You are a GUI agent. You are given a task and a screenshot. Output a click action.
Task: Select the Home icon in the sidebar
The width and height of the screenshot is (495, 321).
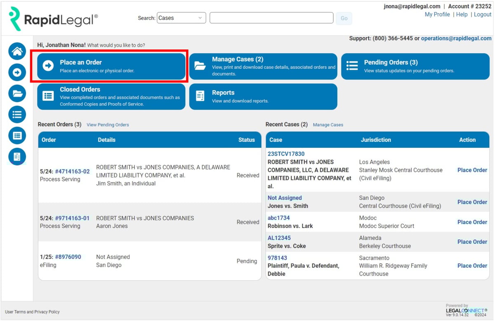click(x=16, y=51)
